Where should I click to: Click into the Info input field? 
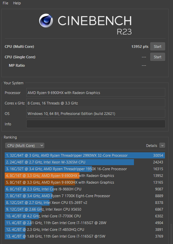click(96, 124)
